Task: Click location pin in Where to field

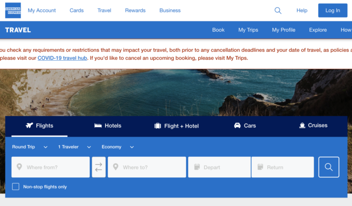Action: pos(116,167)
